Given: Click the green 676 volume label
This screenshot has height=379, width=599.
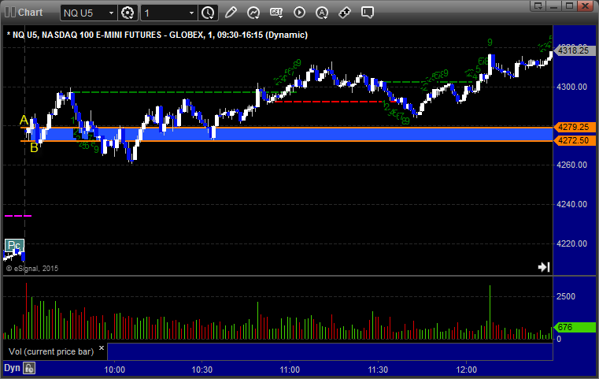Looking at the screenshot, I should 574,327.
